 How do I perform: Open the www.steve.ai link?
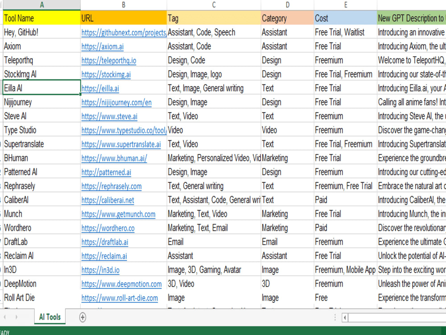pyautogui.click(x=109, y=116)
